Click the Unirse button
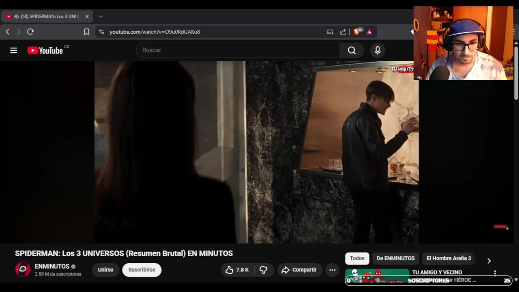Image resolution: width=519 pixels, height=292 pixels. (105, 270)
